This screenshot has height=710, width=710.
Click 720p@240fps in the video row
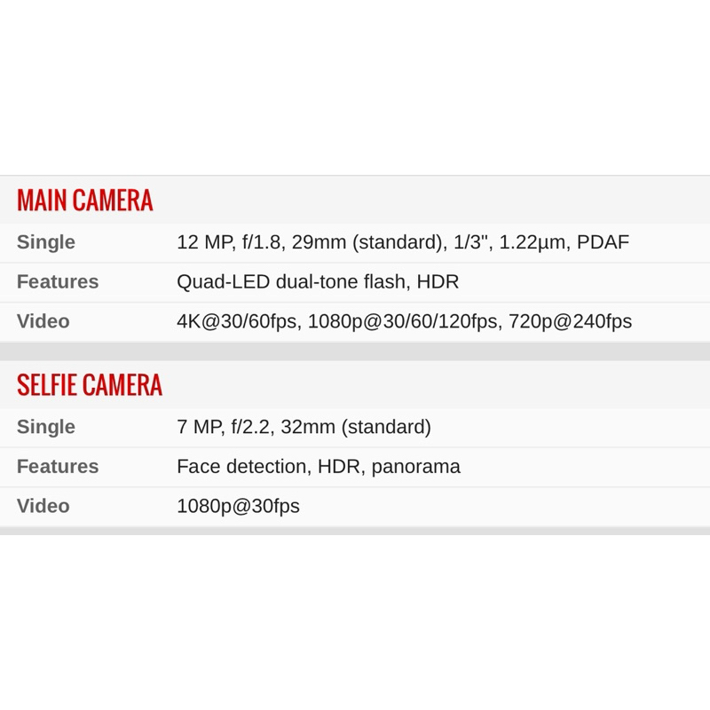coord(570,321)
